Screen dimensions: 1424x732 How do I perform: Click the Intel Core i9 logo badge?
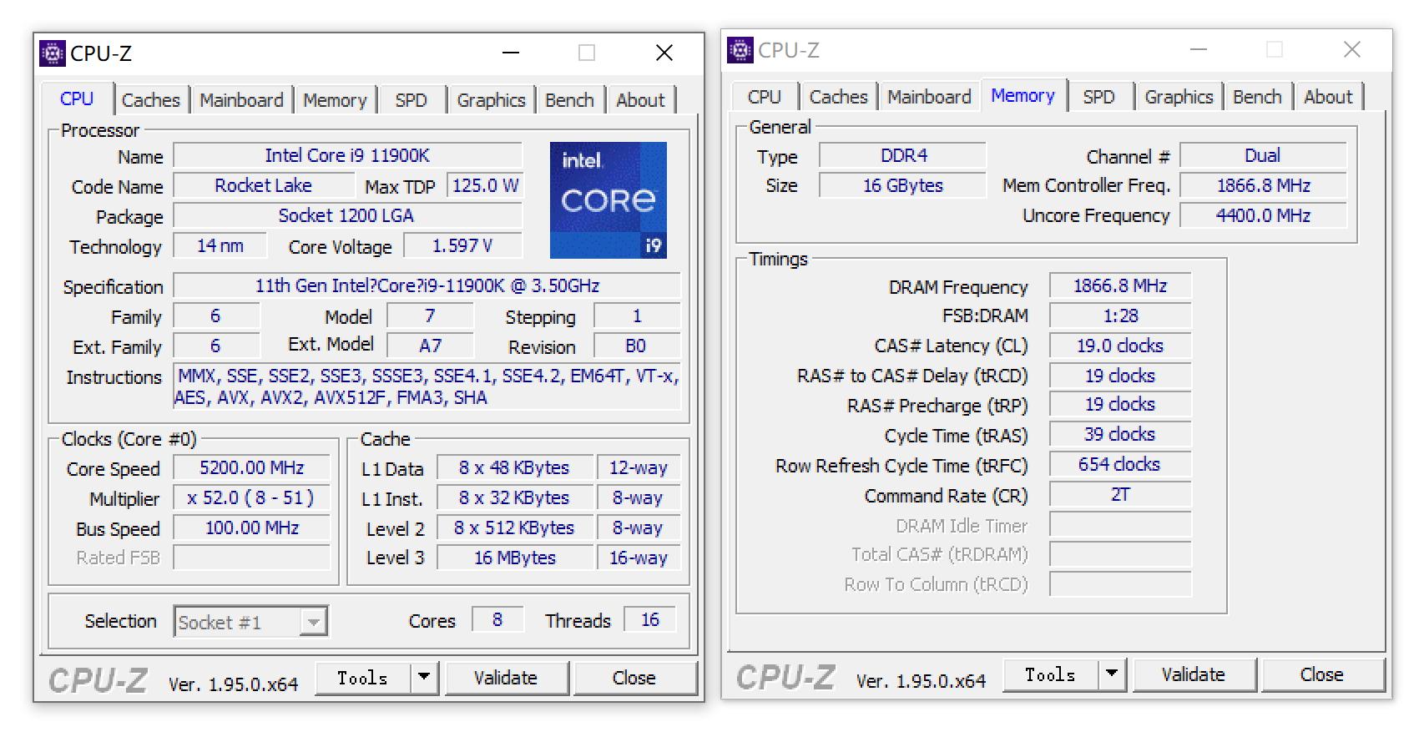(x=608, y=200)
